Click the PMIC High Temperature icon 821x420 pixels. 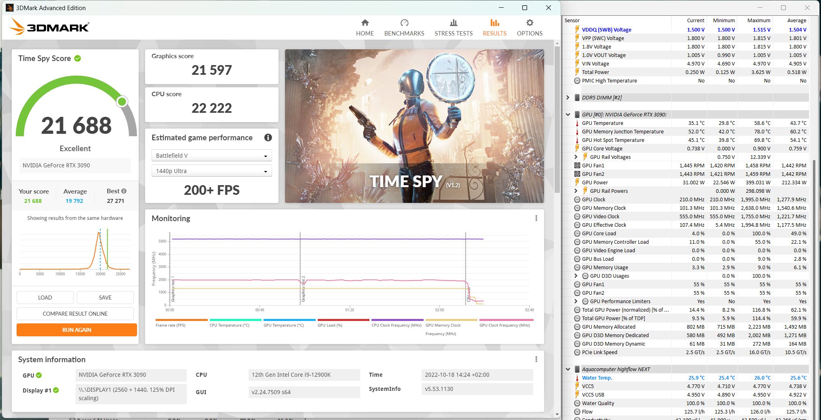point(577,80)
